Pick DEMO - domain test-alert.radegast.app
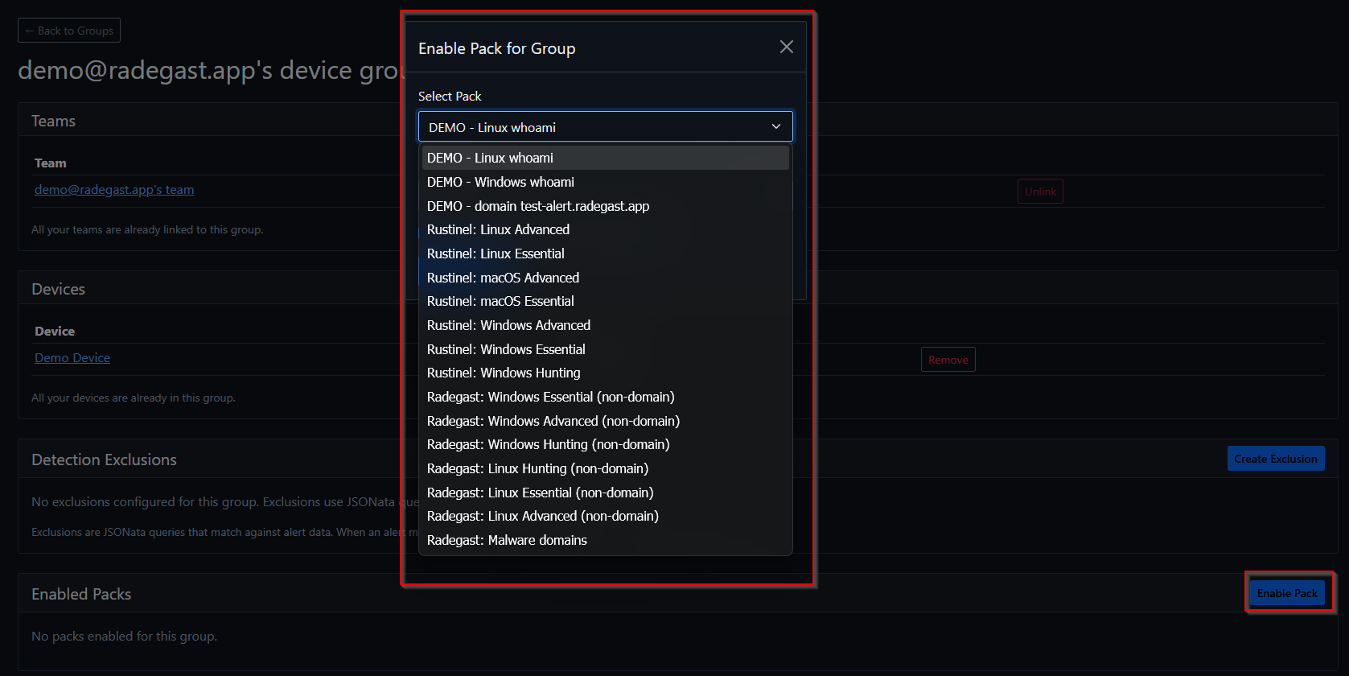1349x676 pixels. click(x=606, y=206)
